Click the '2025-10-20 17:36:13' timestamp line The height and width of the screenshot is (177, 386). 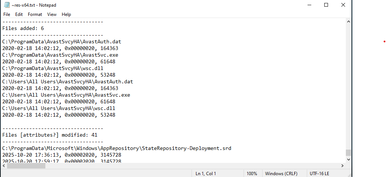click(x=62, y=155)
